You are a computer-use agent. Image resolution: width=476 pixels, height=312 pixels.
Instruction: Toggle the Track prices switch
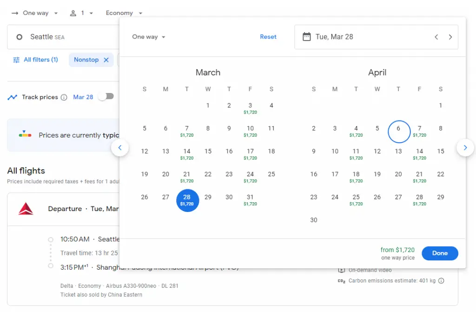[106, 97]
